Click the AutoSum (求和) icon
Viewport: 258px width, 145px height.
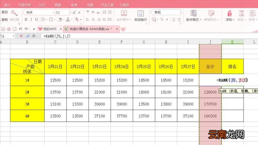230,13
